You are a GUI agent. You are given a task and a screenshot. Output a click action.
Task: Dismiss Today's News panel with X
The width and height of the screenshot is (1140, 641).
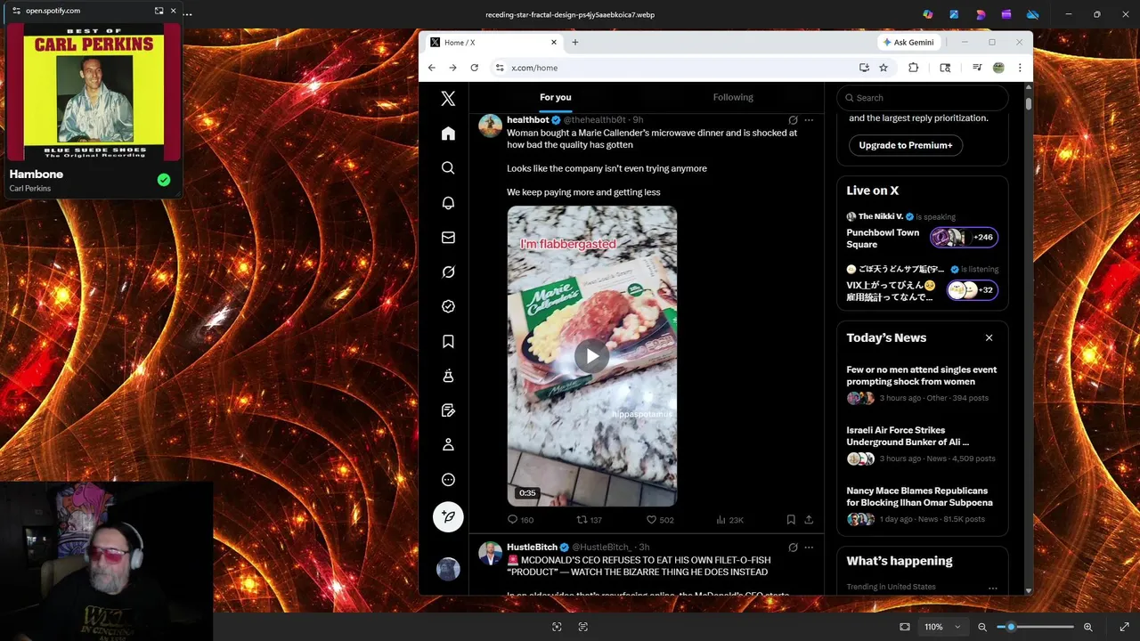989,337
